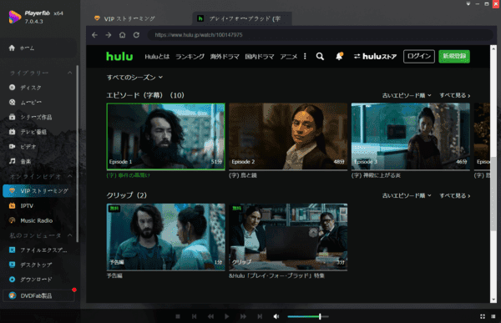Open the playlist icon at bottom right

pos(493,316)
